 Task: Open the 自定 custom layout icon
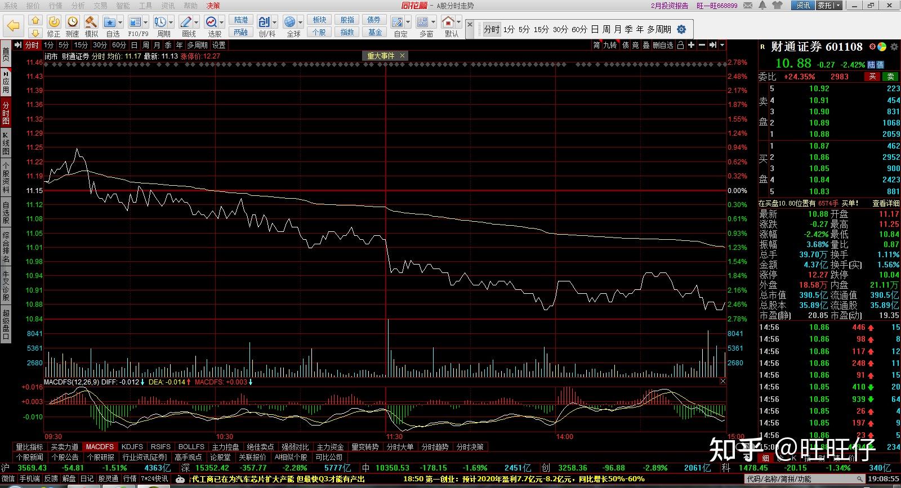click(398, 22)
